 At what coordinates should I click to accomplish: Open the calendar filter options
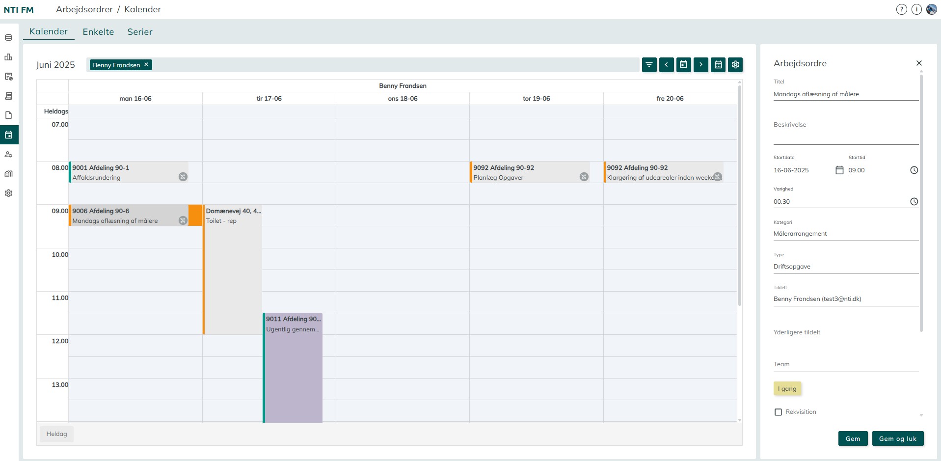[649, 65]
